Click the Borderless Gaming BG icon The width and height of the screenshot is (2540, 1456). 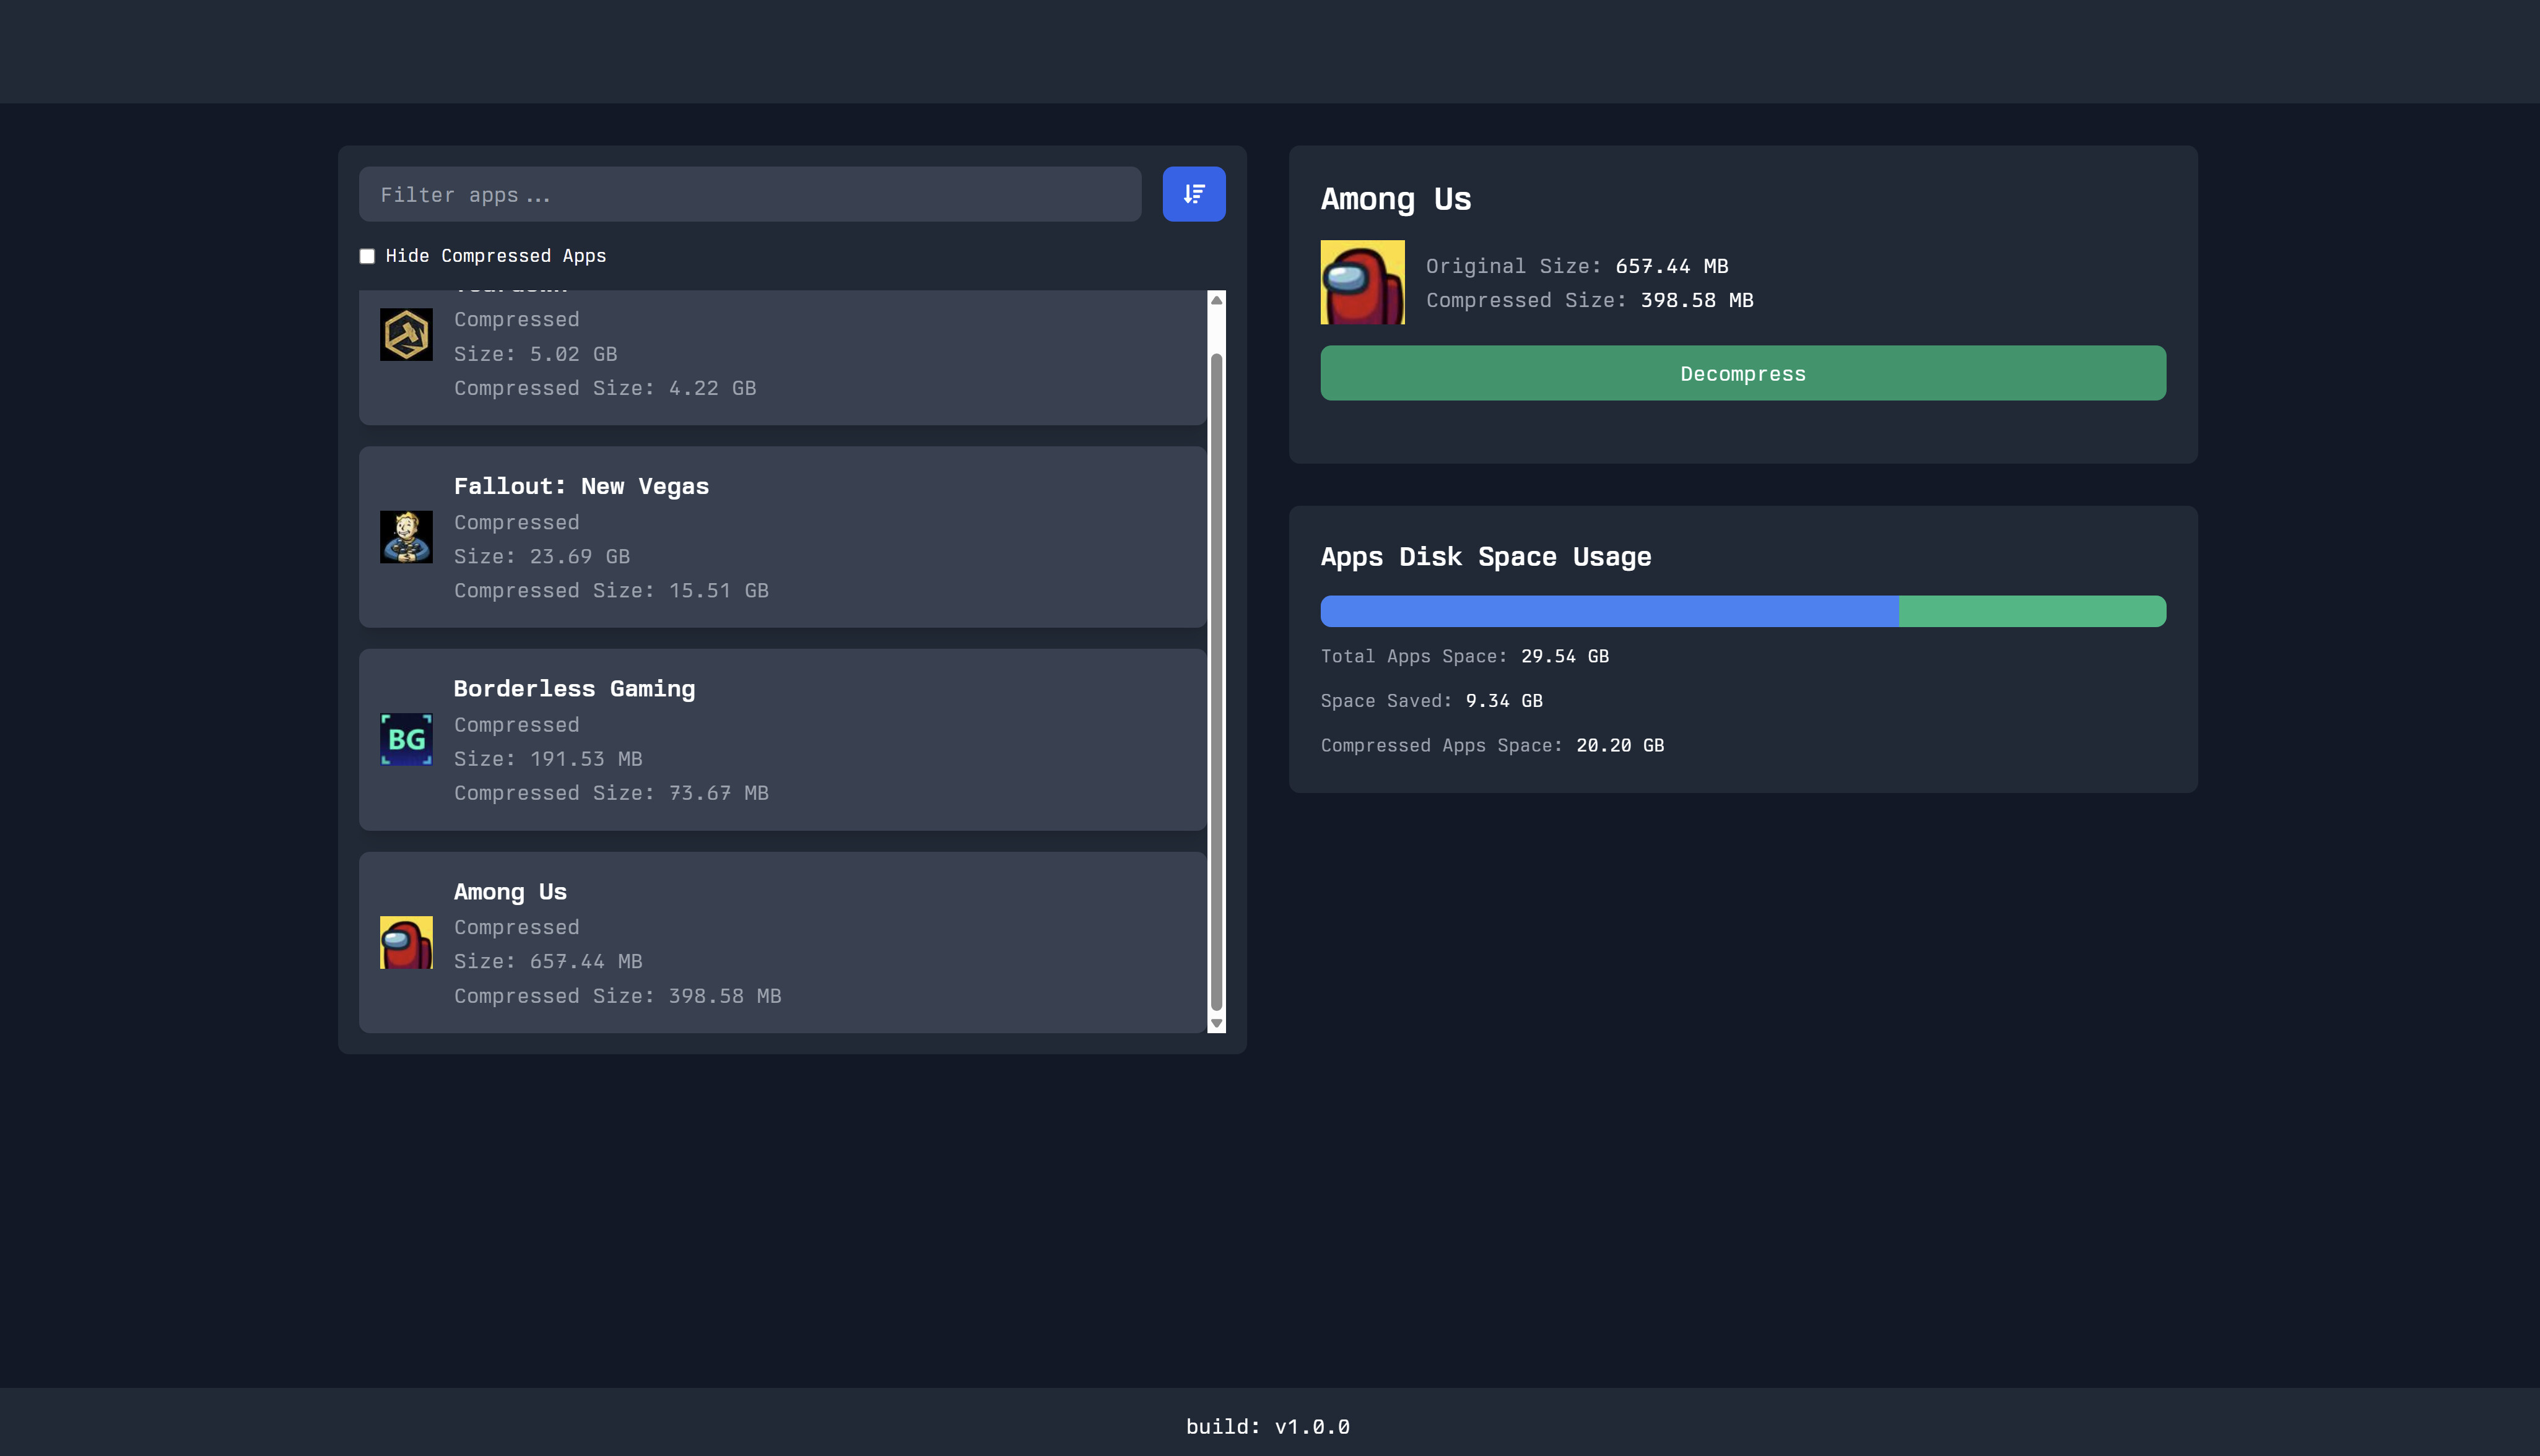click(406, 739)
